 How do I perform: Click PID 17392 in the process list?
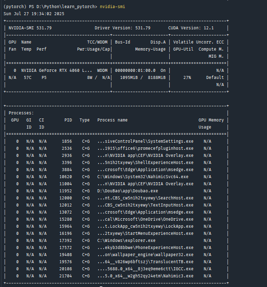click(65, 241)
